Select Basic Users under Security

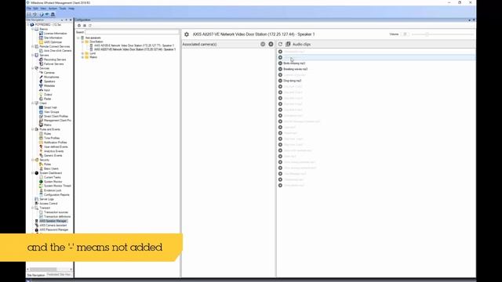pos(51,169)
